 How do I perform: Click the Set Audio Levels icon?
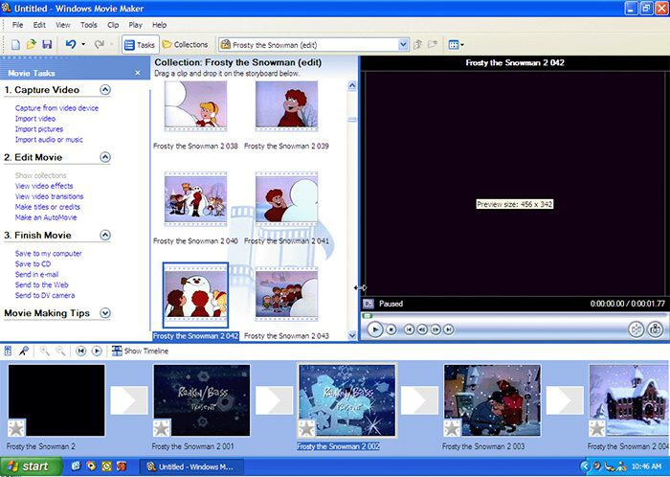pyautogui.click(x=8, y=351)
